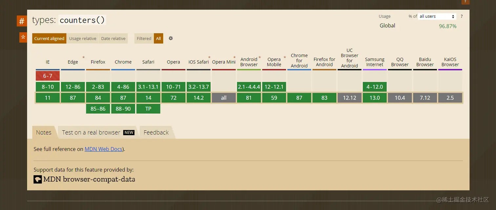
Task: Click the QQ Browser 10.4 cell
Action: (400, 98)
